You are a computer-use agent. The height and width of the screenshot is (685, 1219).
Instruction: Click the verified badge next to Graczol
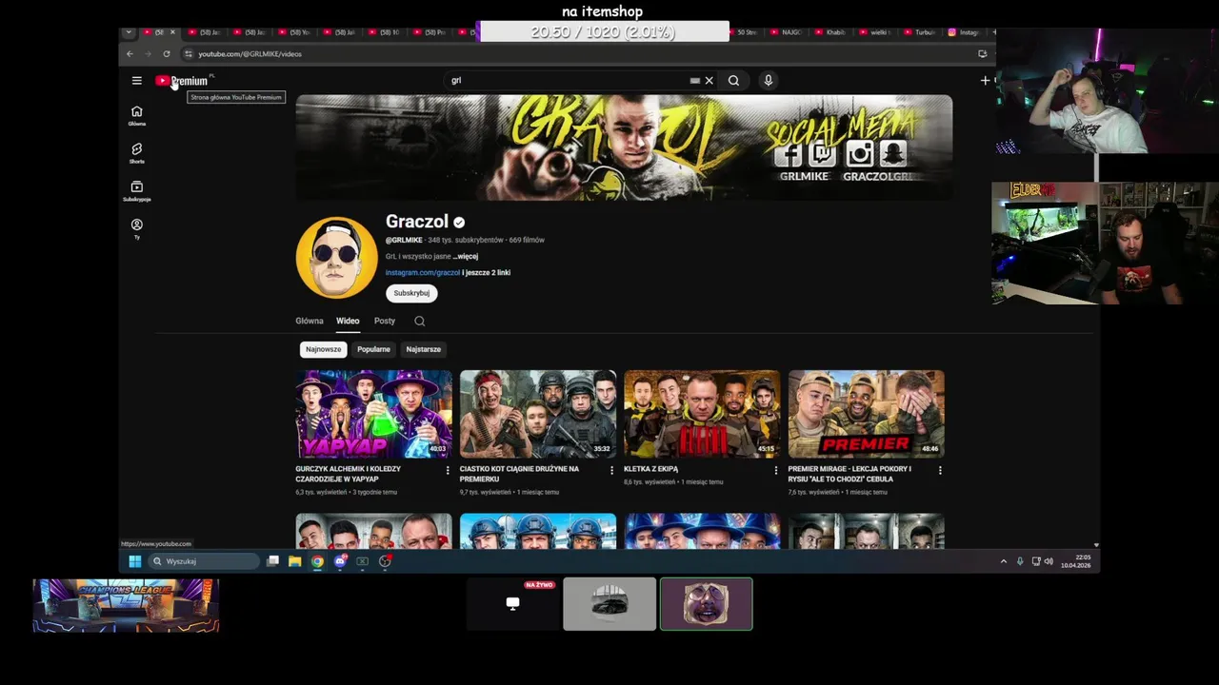[x=459, y=223]
